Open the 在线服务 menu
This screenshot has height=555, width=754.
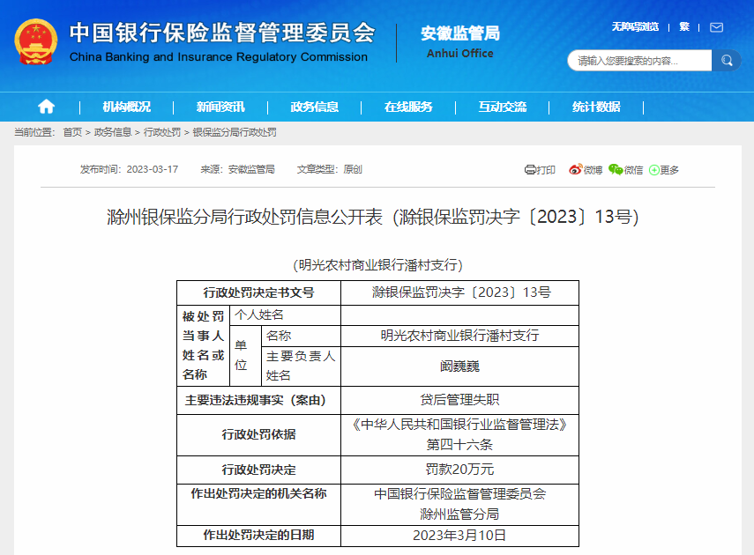click(x=408, y=107)
